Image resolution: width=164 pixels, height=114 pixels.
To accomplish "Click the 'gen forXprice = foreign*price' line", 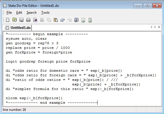I will click(x=39, y=52).
